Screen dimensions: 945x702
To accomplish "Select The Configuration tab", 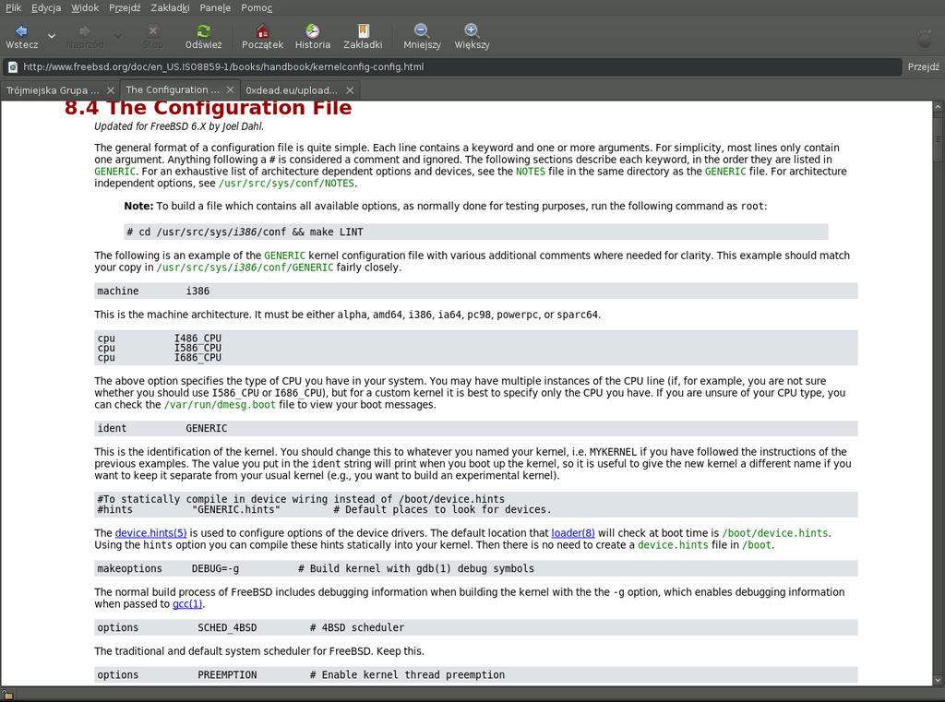I will [173, 89].
